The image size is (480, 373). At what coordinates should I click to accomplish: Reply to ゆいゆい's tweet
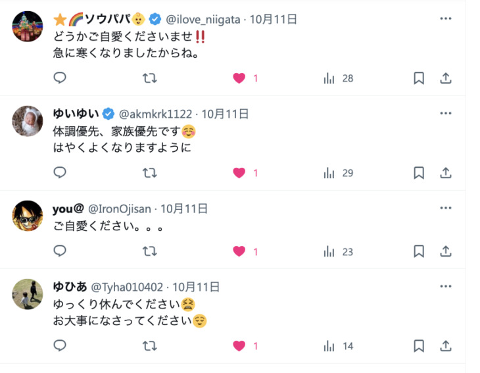point(60,172)
